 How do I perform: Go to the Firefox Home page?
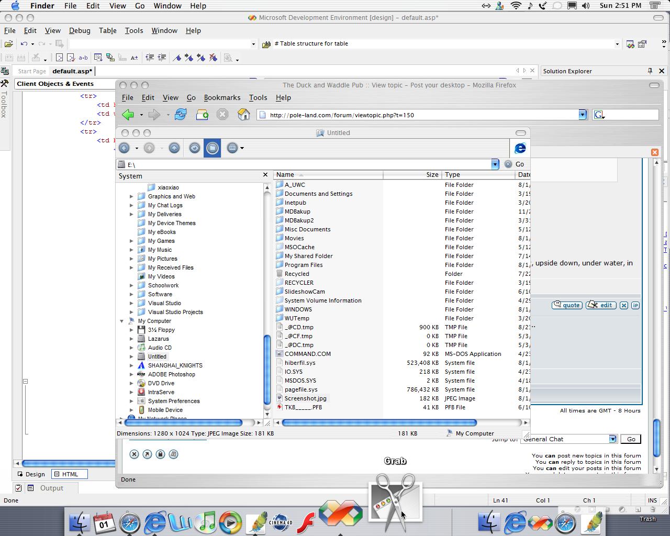coord(243,115)
